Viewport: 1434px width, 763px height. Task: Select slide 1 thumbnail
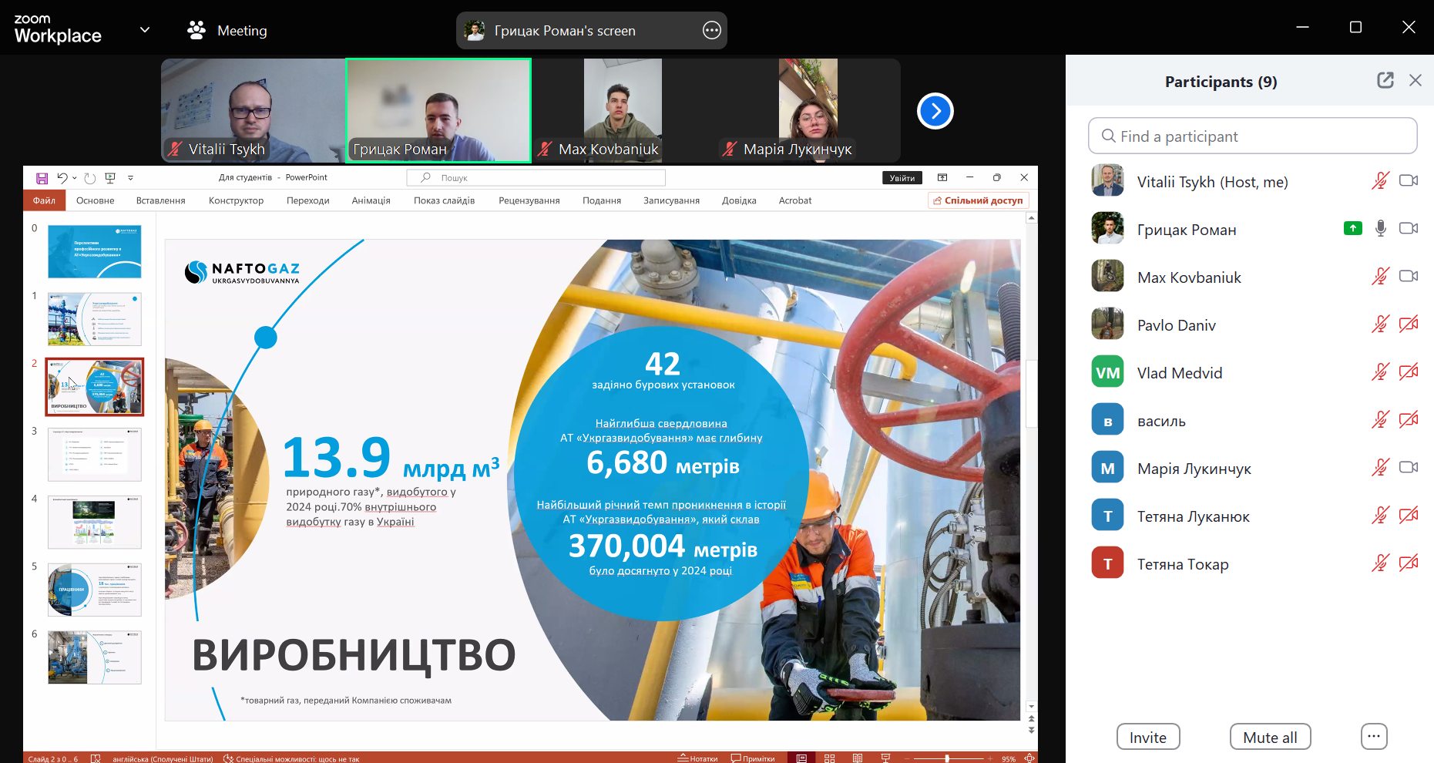95,318
